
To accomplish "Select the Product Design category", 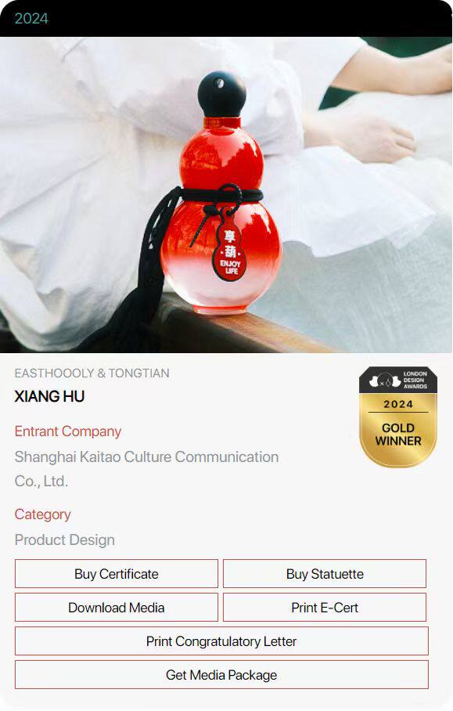I will tap(64, 540).
